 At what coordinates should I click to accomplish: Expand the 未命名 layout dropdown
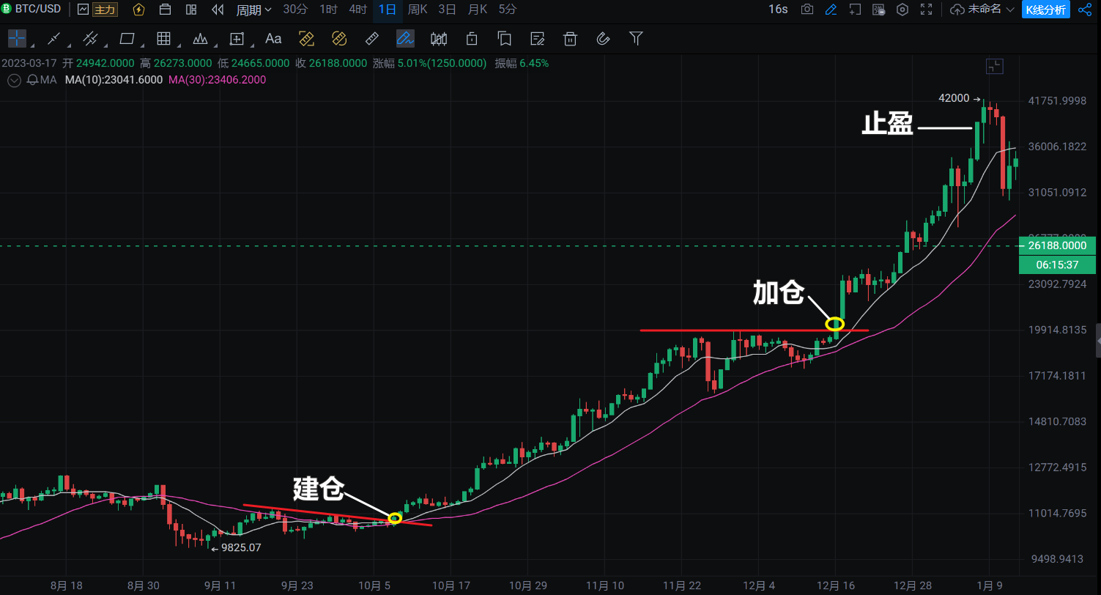coord(982,10)
